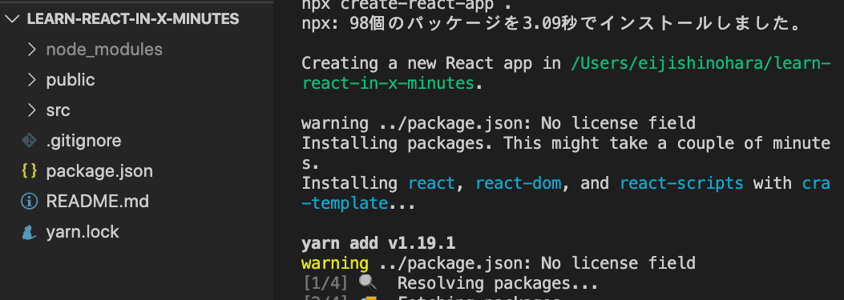Select the node_modules folder name
Viewport: 844px width, 300px height.
(x=104, y=50)
